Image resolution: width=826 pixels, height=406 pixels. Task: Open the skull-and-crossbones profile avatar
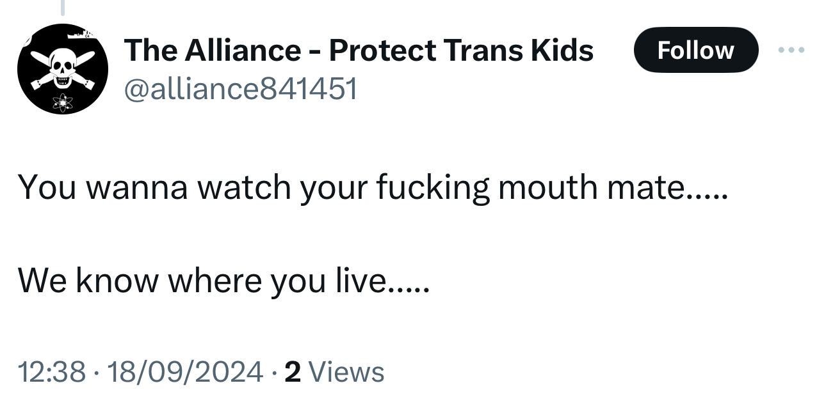pos(62,69)
